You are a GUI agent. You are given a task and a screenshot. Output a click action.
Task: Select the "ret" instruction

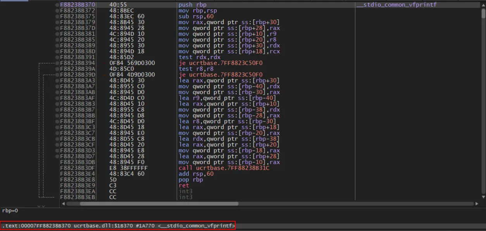coord(184,185)
